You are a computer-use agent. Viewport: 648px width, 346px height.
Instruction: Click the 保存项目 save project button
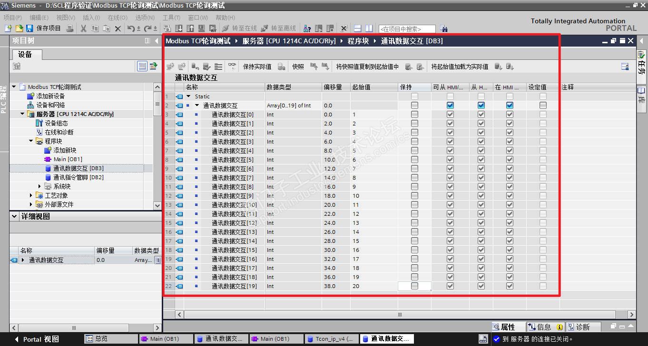(44, 29)
